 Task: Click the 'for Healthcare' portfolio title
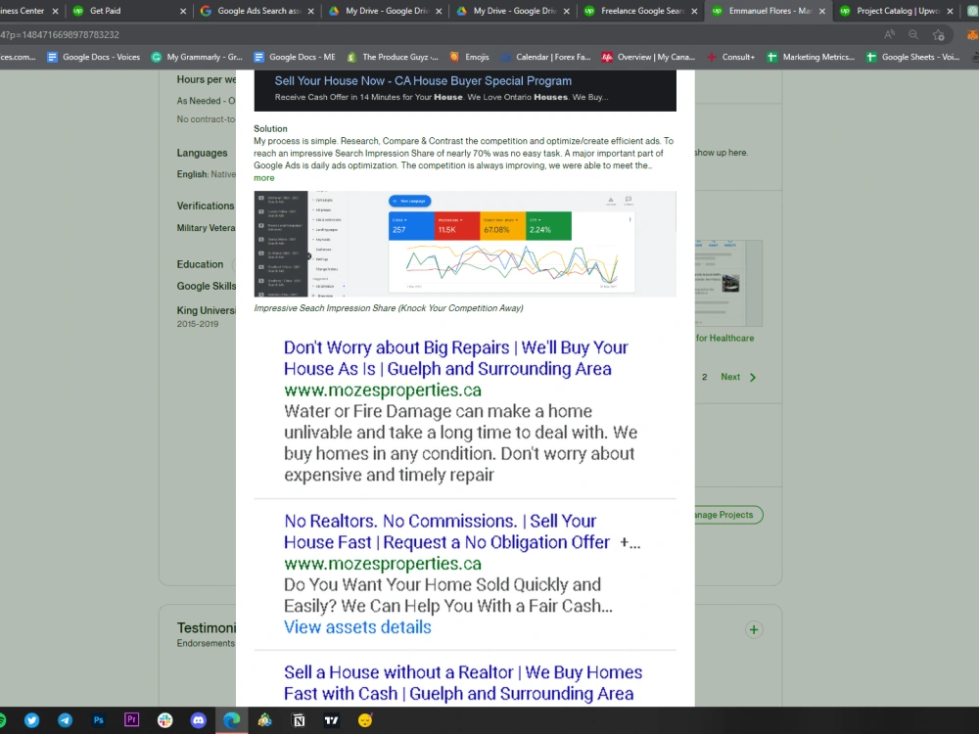click(x=724, y=339)
